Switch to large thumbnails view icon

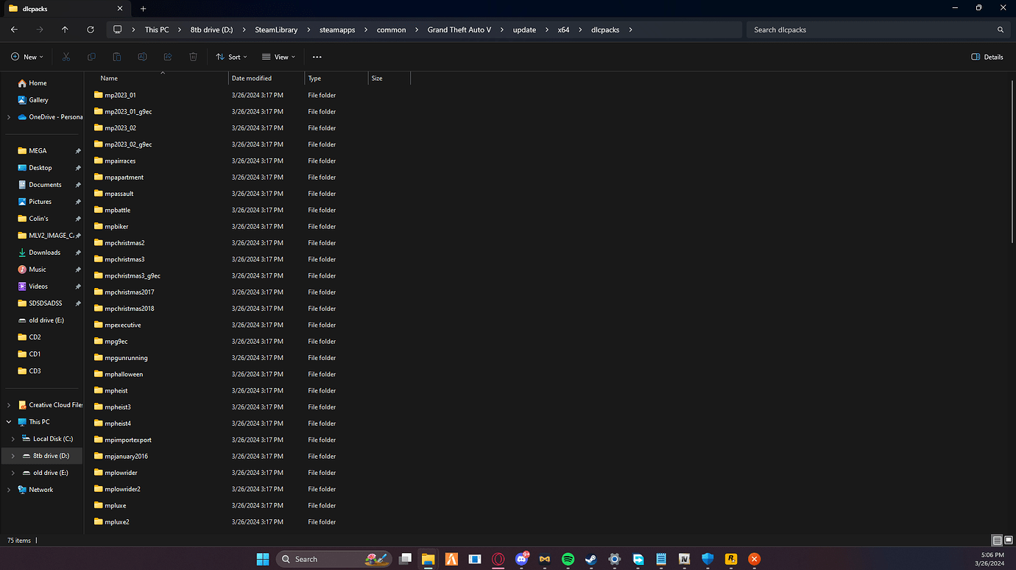click(1008, 541)
